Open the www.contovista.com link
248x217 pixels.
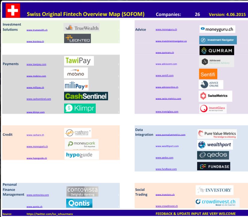point(38,195)
